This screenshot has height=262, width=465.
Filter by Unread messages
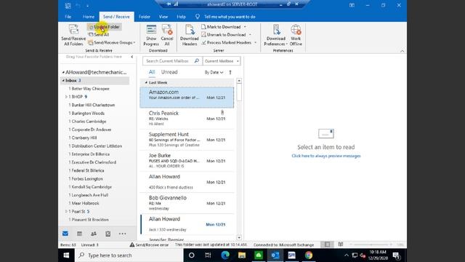[169, 72]
